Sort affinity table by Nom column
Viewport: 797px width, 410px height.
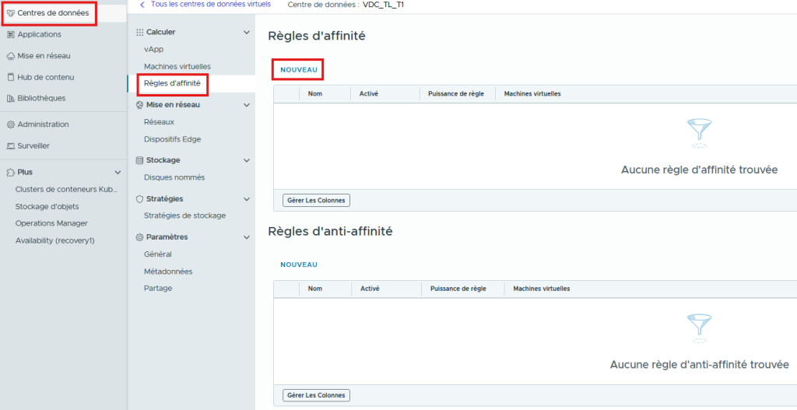tap(315, 93)
